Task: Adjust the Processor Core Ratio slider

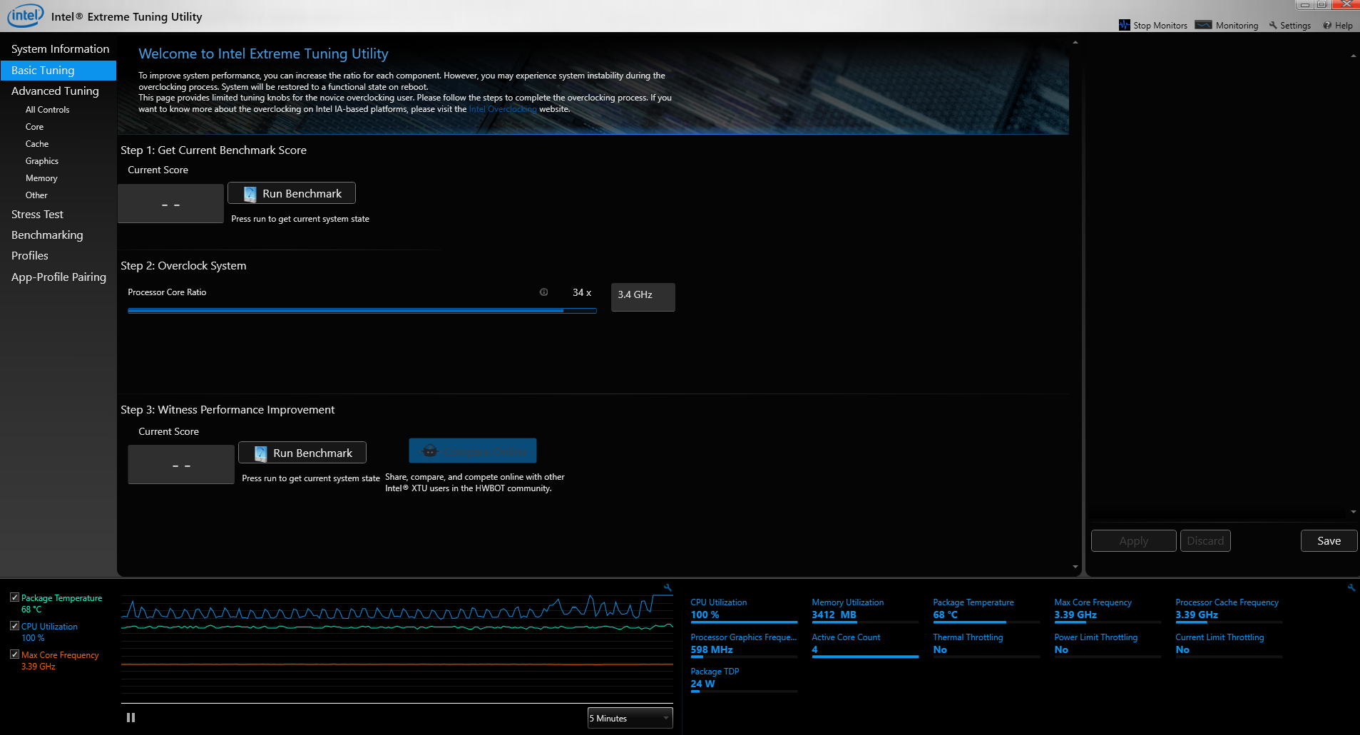Action: (x=362, y=311)
